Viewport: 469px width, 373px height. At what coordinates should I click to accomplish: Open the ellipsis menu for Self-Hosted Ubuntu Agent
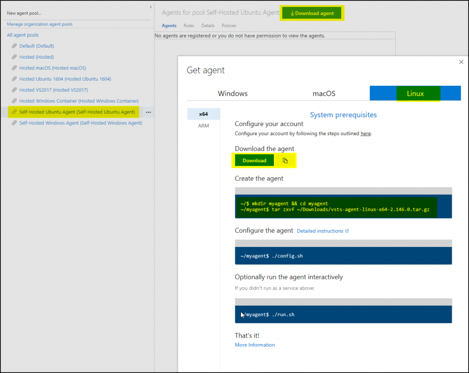pos(148,112)
